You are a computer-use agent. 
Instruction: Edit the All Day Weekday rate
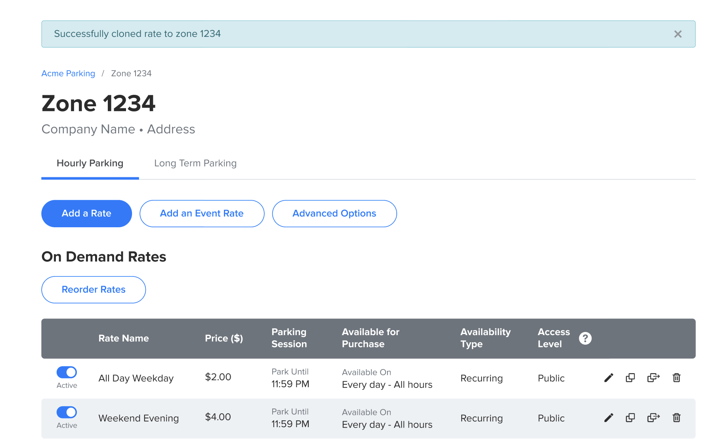(x=609, y=378)
